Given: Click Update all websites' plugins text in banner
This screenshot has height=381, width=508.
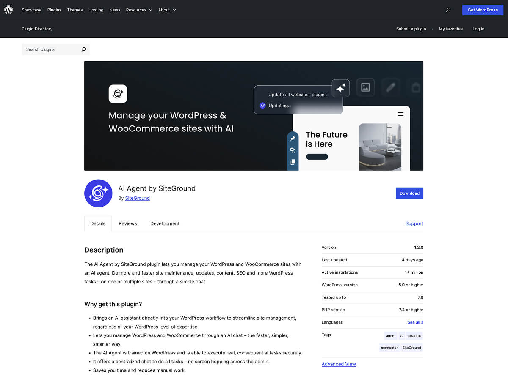Looking at the screenshot, I should tap(298, 95).
